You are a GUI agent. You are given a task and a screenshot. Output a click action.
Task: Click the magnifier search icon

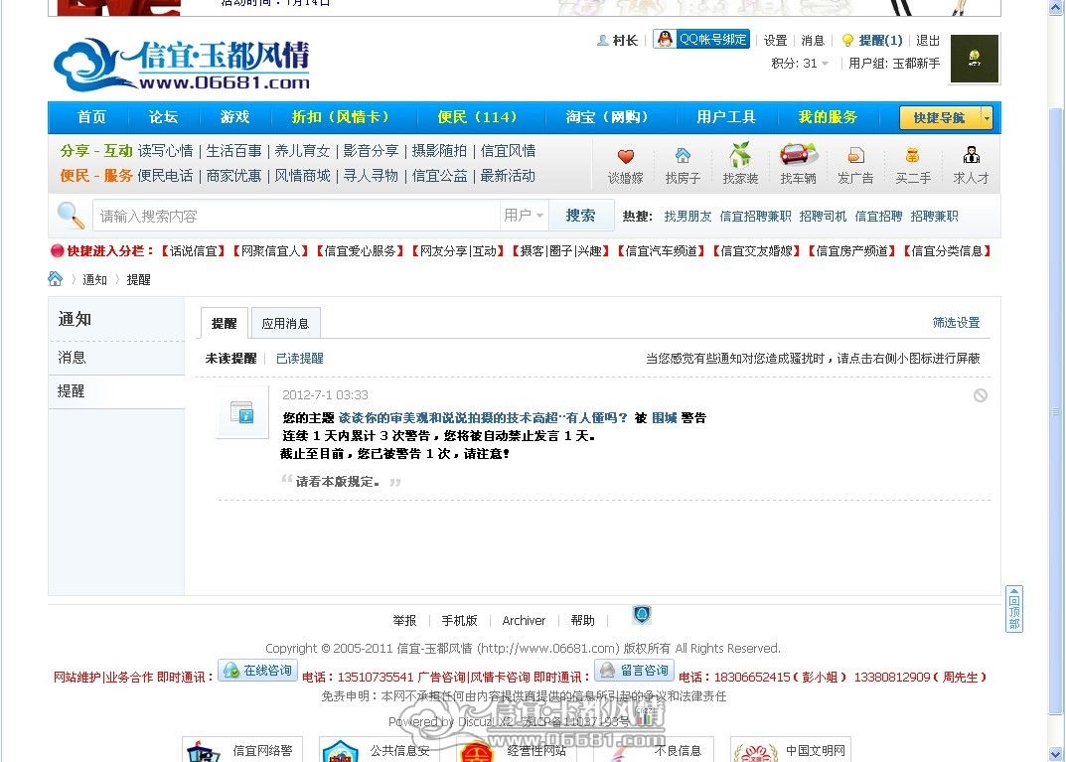[70, 215]
